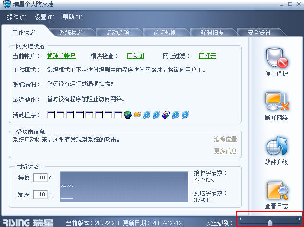Click the 常规模式 work mode description

(x=126, y=70)
